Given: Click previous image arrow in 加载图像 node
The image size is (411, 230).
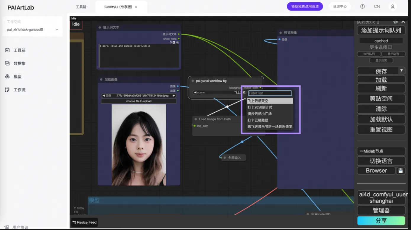Looking at the screenshot, I should point(104,95).
